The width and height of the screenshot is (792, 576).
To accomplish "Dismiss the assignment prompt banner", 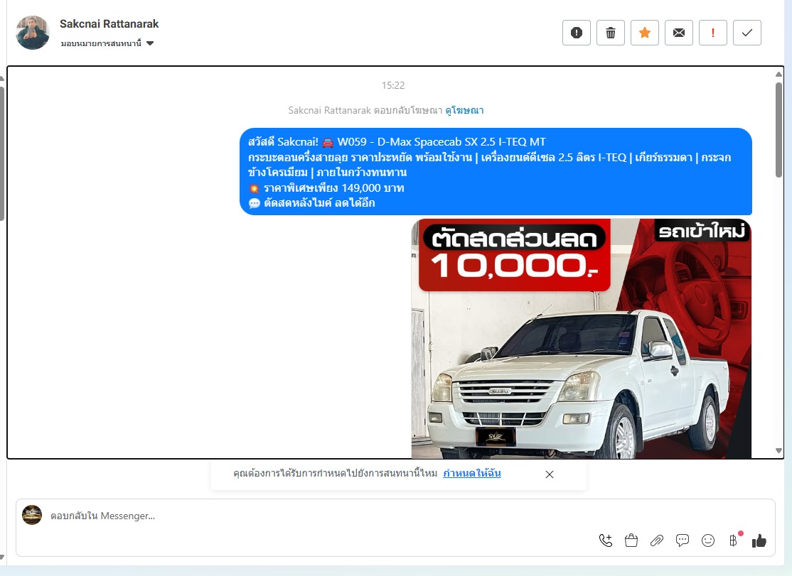I will pyautogui.click(x=550, y=474).
